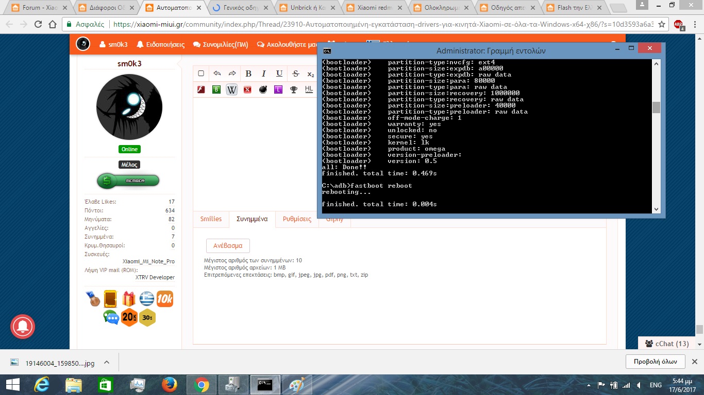Click the trophy icon in editor toolbar

[293, 89]
